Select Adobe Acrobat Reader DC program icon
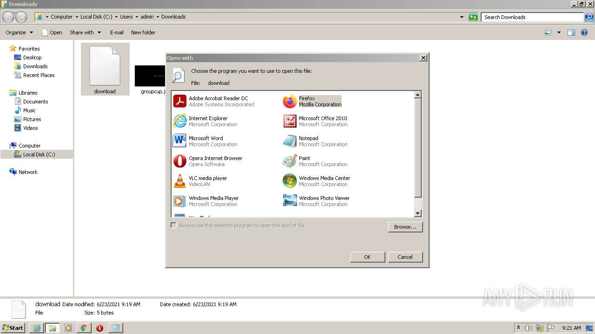Viewport: 595px width, 334px height. point(180,101)
